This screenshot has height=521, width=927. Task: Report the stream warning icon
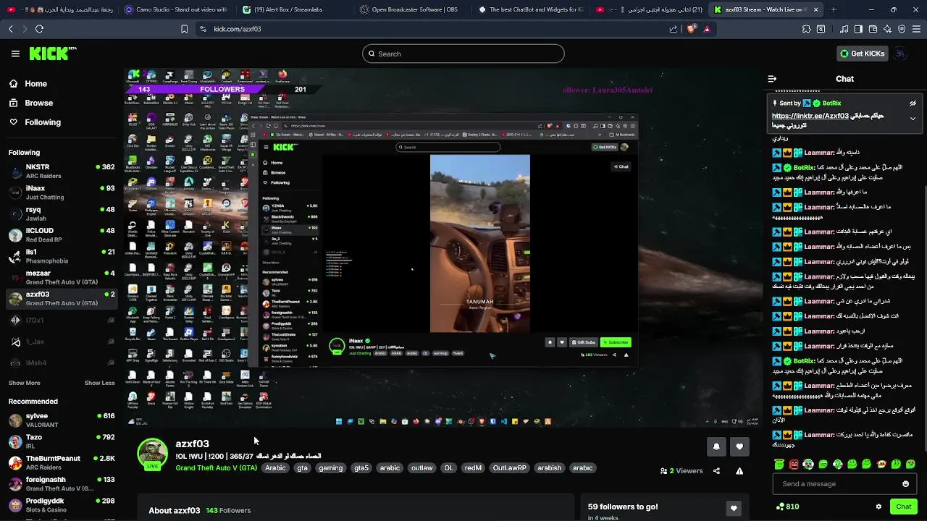(x=739, y=471)
